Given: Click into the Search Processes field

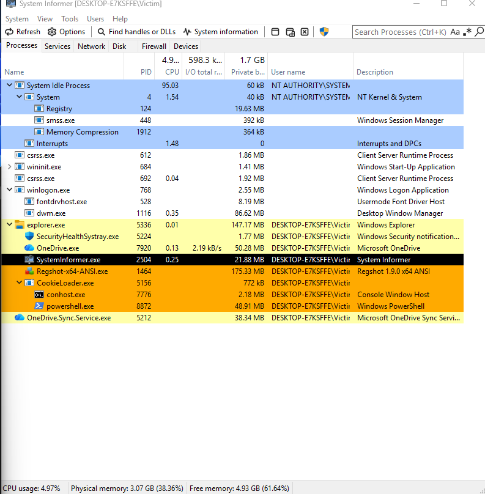Looking at the screenshot, I should (x=400, y=32).
